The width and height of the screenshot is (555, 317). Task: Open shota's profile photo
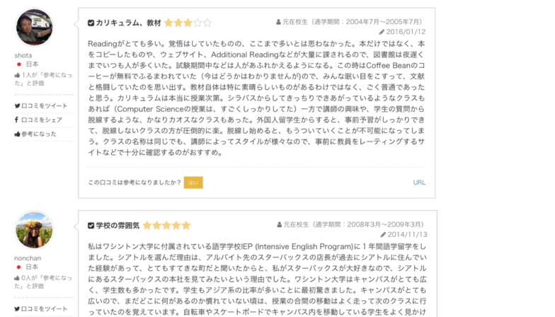(x=34, y=27)
